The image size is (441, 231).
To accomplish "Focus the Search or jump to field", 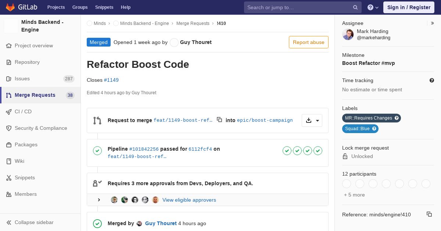I will [303, 7].
